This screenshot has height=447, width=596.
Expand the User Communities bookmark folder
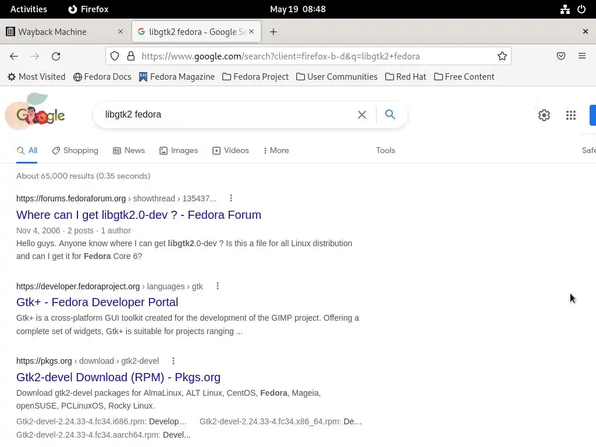pos(337,77)
